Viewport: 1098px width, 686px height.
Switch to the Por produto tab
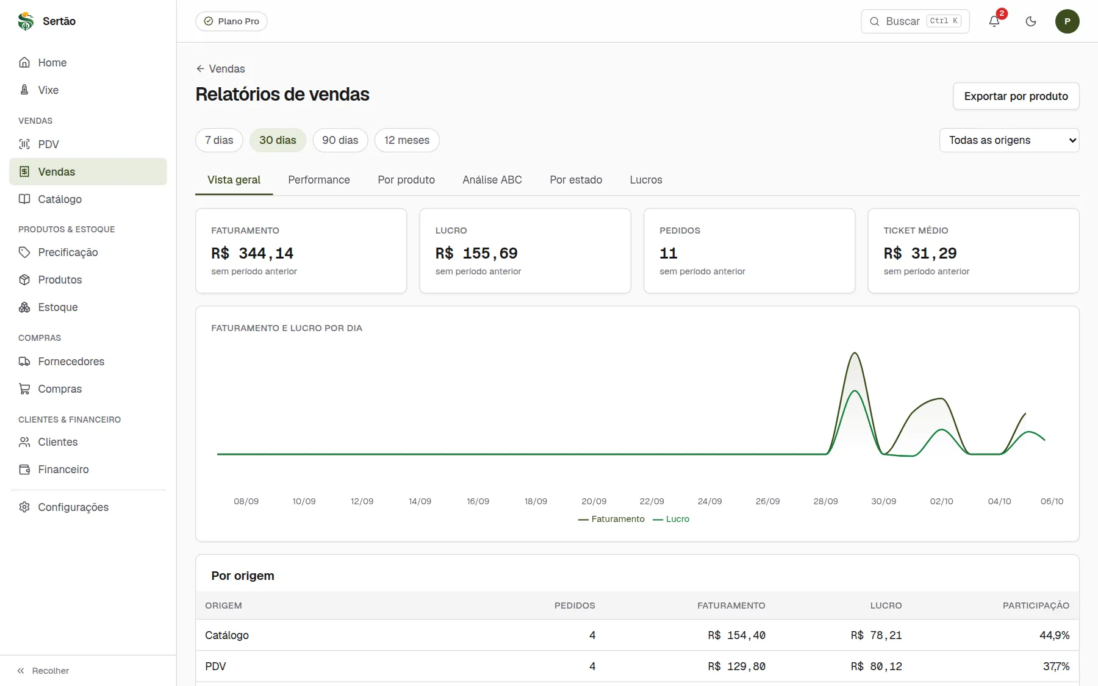coord(406,180)
